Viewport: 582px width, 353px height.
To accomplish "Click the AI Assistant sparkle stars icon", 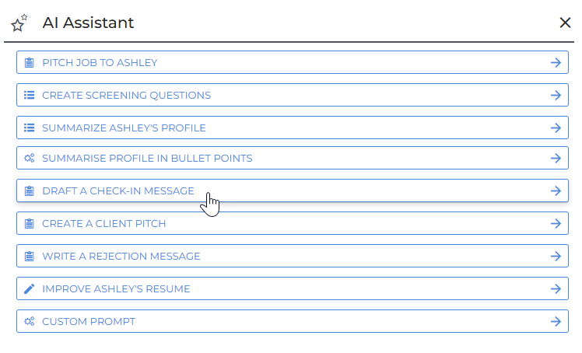I will (19, 23).
